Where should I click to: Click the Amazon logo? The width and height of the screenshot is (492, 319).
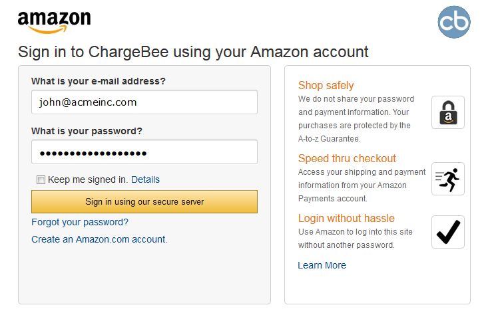click(54, 21)
